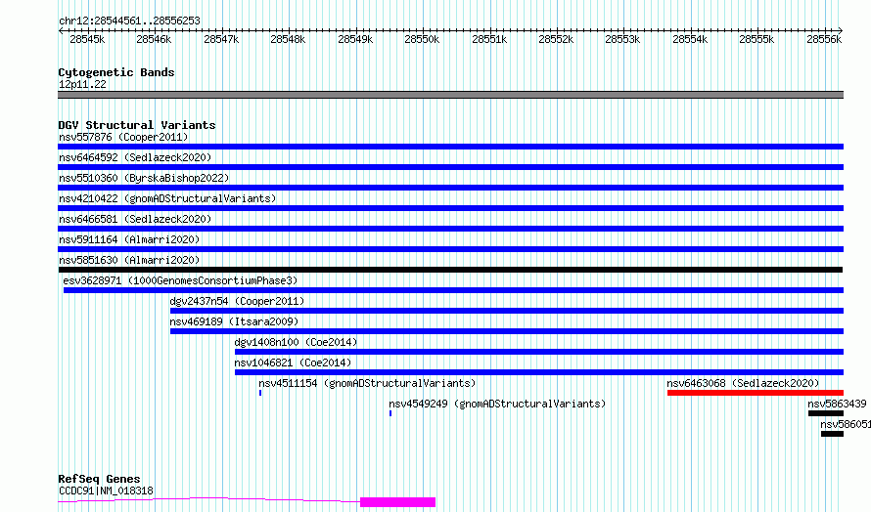871x512 pixels.
Task: Open variant nsv557876 (Cooper2011) label
Action: click(123, 137)
